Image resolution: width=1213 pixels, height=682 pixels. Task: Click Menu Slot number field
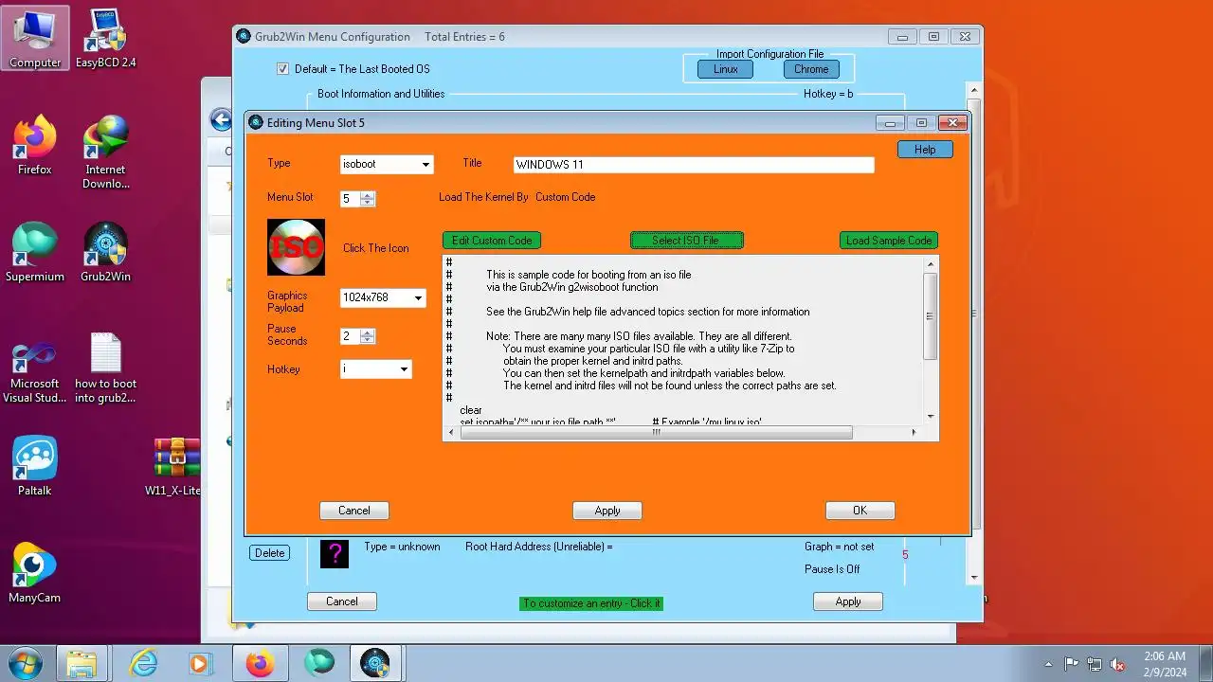351,199
